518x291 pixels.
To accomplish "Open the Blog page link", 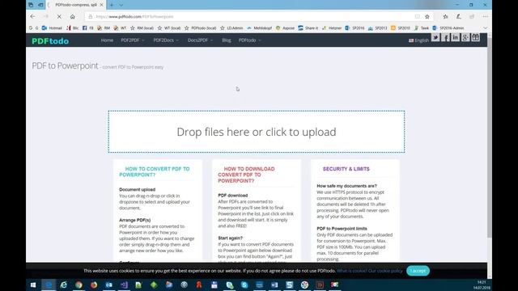I will [227, 40].
